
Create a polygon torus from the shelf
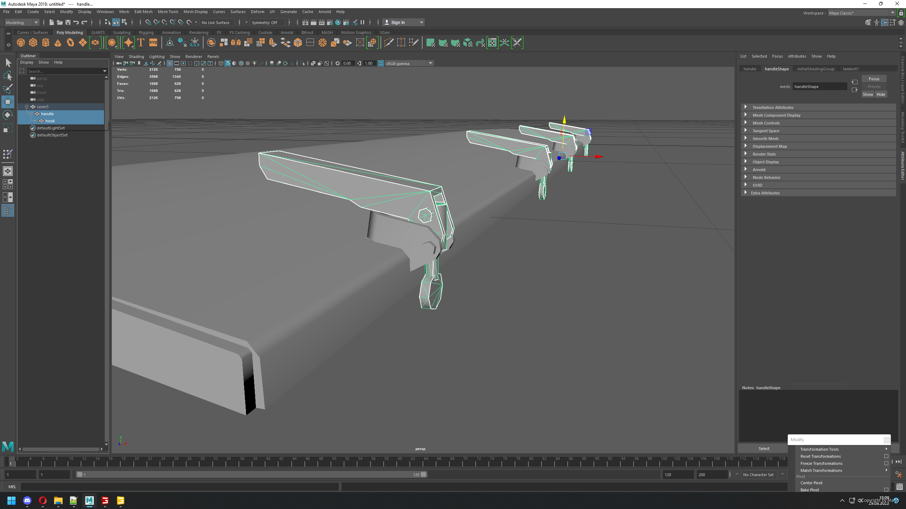(70, 43)
